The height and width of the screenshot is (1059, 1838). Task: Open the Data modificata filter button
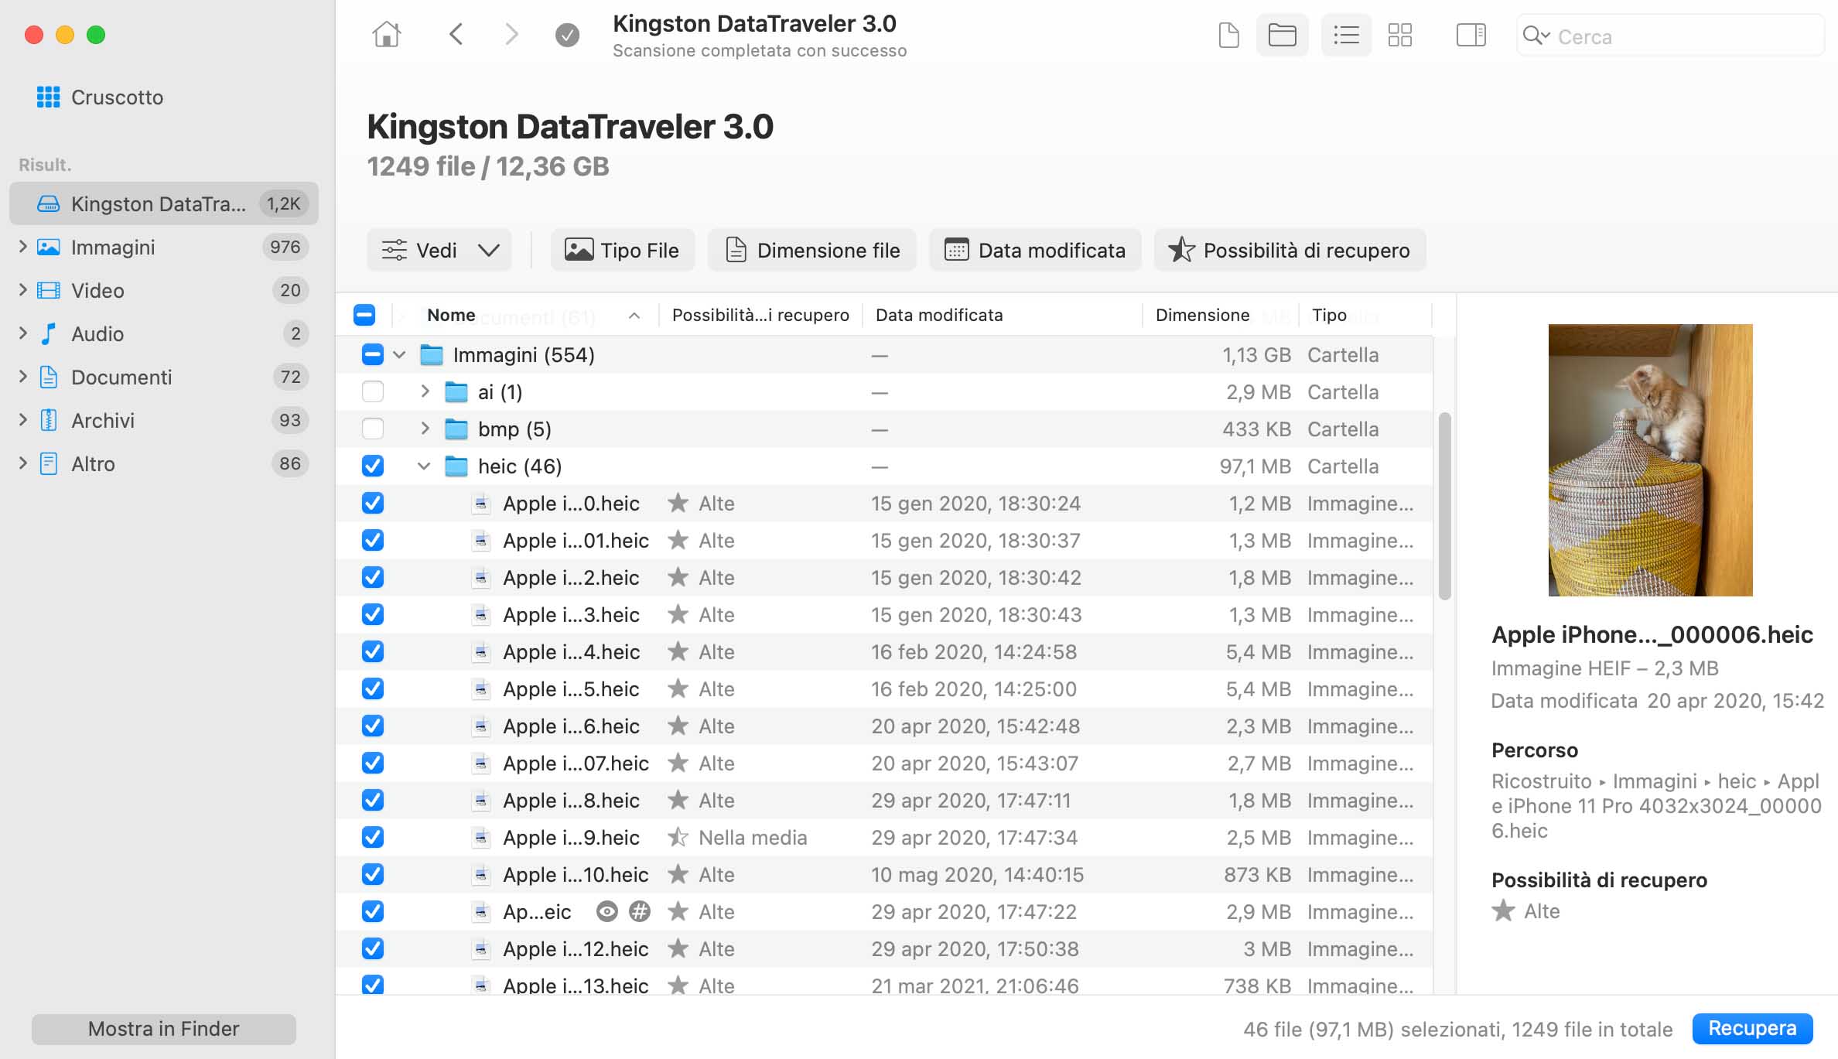(1035, 250)
